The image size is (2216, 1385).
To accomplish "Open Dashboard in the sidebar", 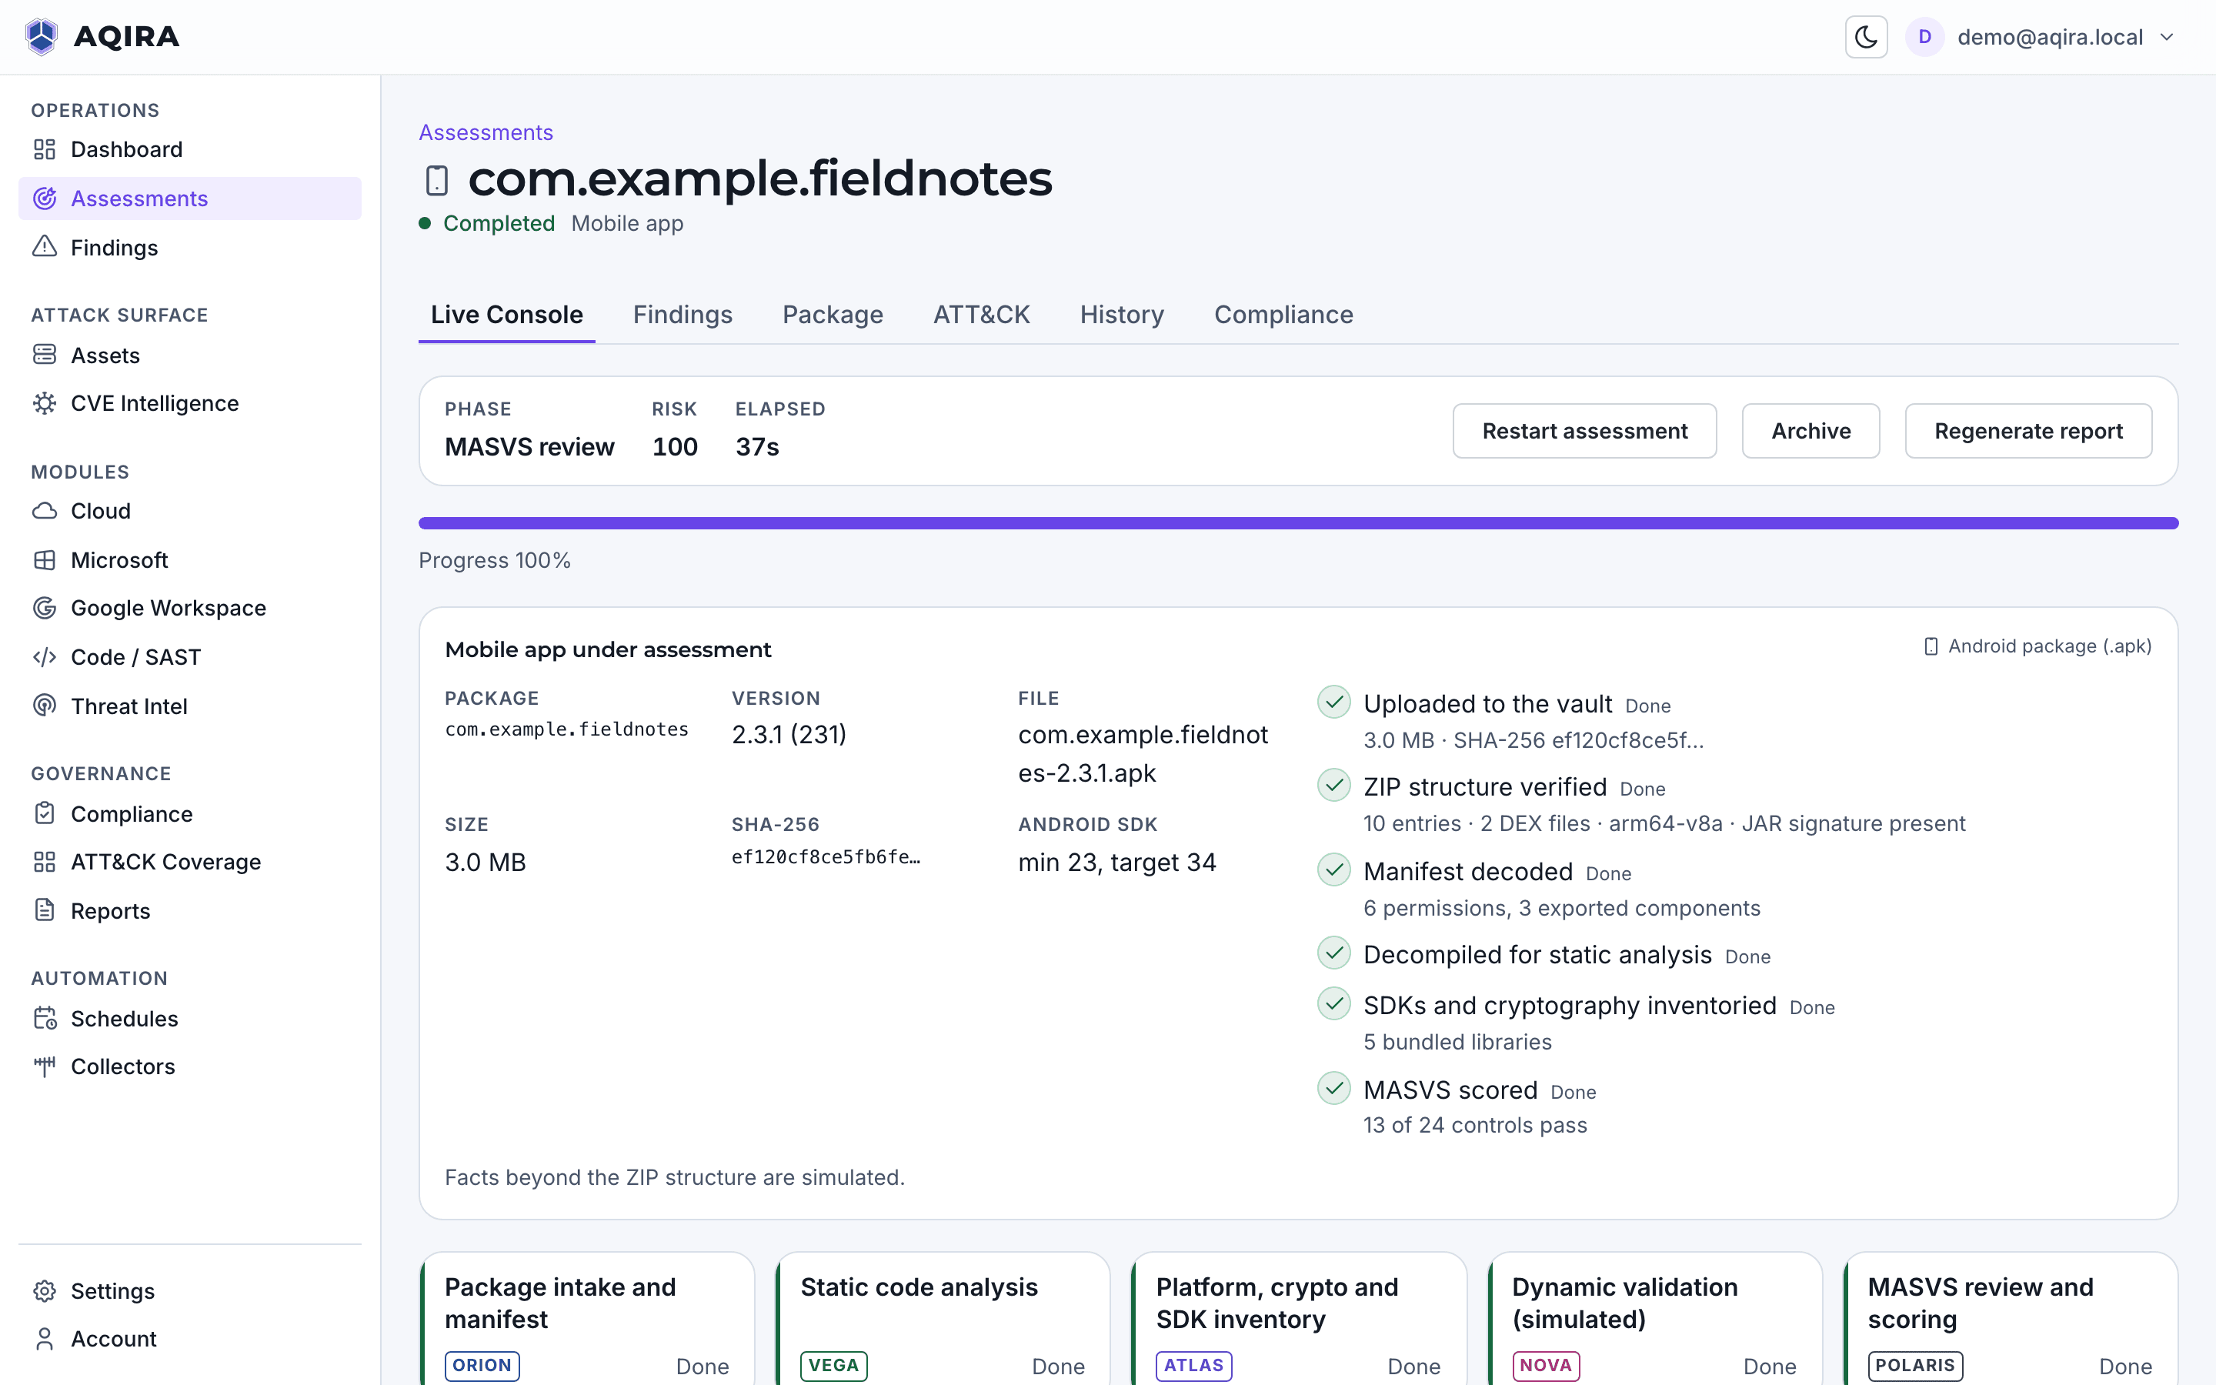I will (x=189, y=149).
